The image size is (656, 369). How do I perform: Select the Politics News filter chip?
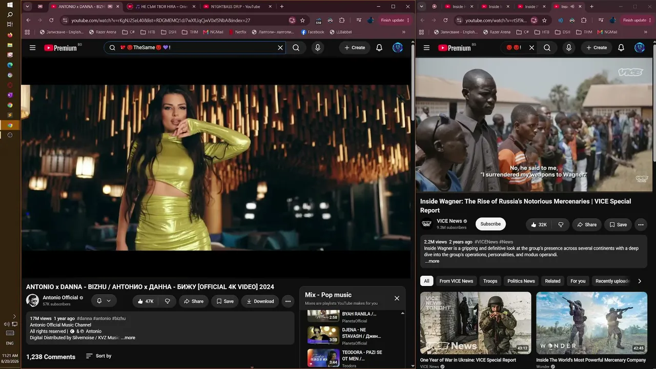(521, 281)
